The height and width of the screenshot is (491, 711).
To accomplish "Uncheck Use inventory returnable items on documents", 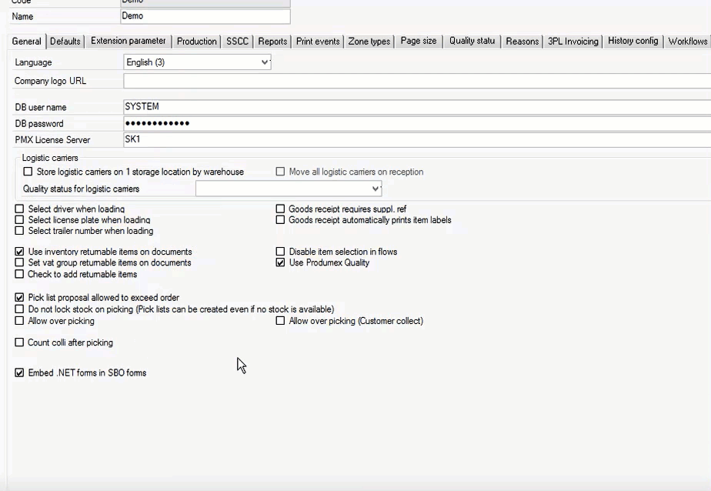I will click(20, 252).
